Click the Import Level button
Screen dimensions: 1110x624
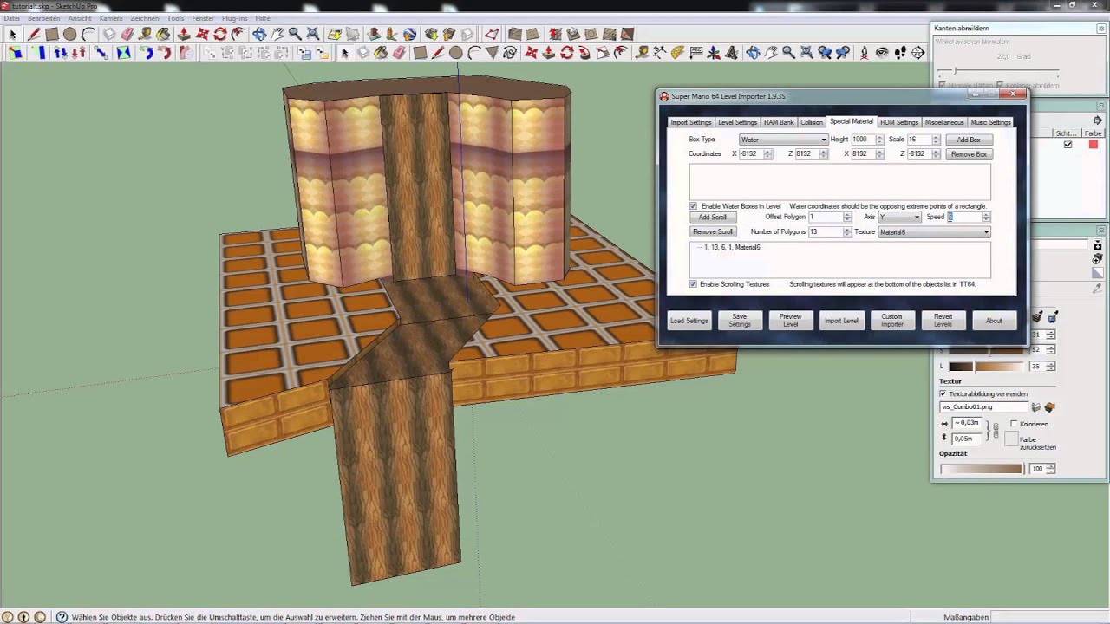click(841, 320)
